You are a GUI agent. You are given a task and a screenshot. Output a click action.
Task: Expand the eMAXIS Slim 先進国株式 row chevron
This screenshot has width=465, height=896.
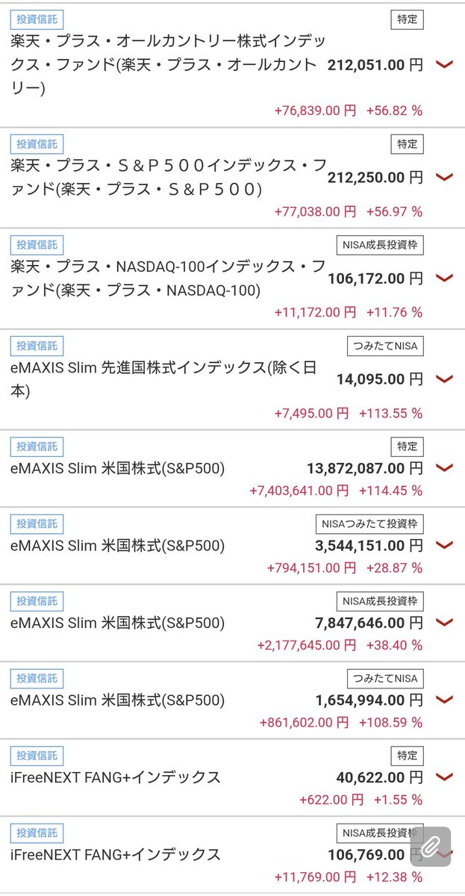tap(444, 379)
